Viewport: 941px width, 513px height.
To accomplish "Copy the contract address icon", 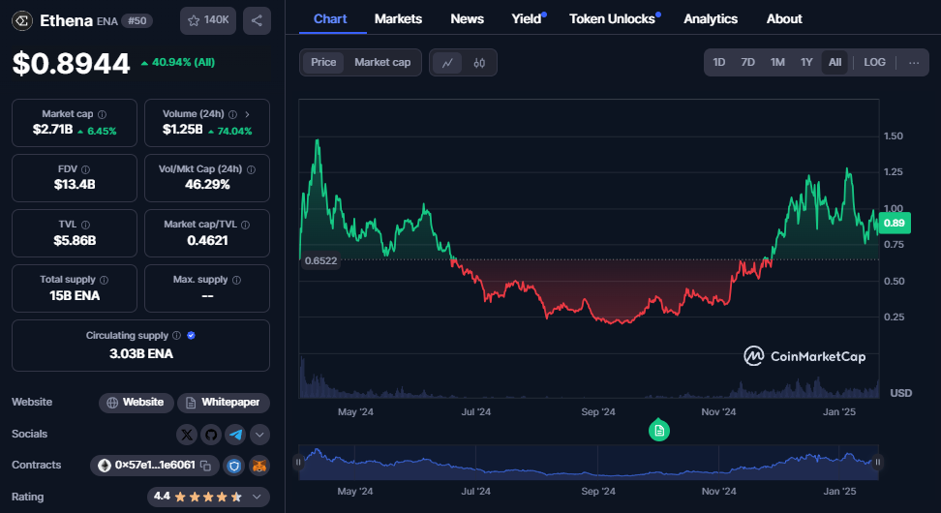I will (205, 466).
